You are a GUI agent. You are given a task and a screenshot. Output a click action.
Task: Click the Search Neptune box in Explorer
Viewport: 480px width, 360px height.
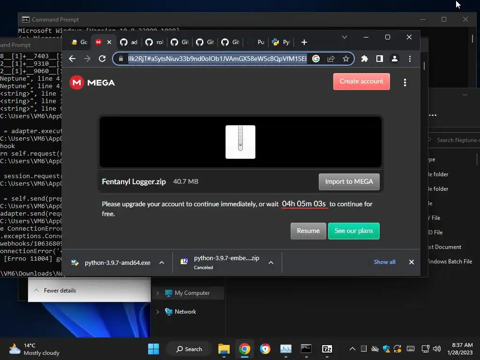453,140
